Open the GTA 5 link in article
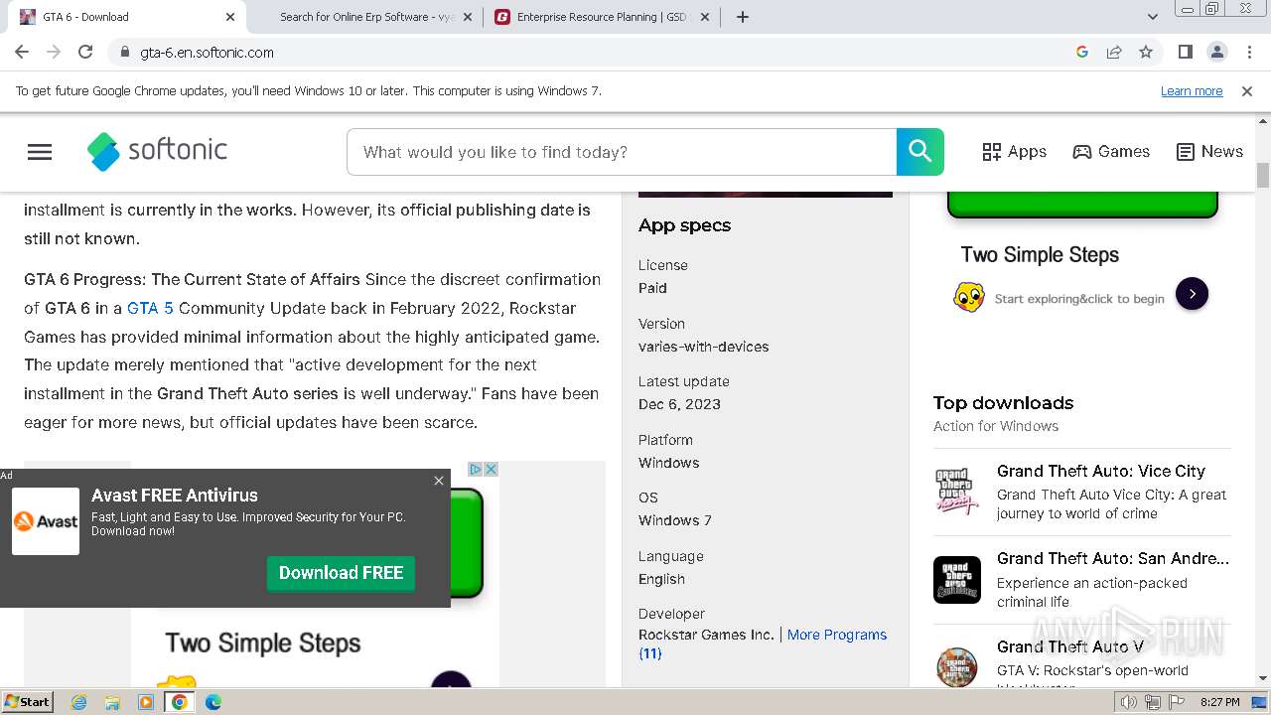1271x715 pixels. coord(150,308)
